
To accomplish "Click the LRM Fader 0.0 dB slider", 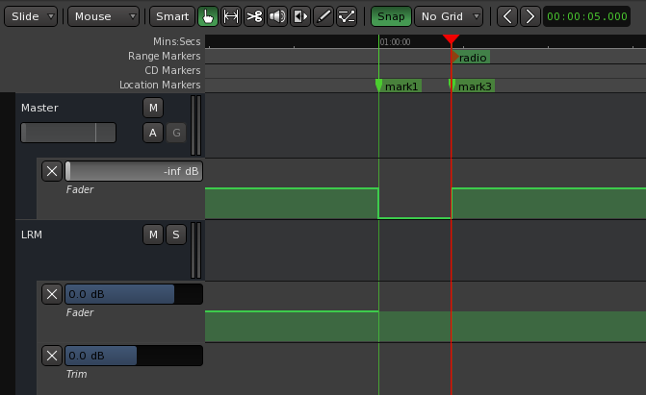I will click(x=134, y=294).
